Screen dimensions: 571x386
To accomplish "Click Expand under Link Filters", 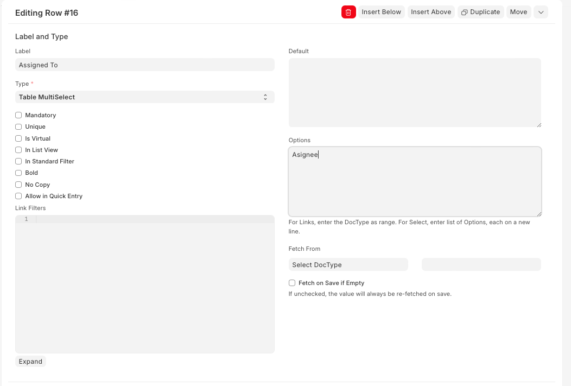I will pos(30,361).
